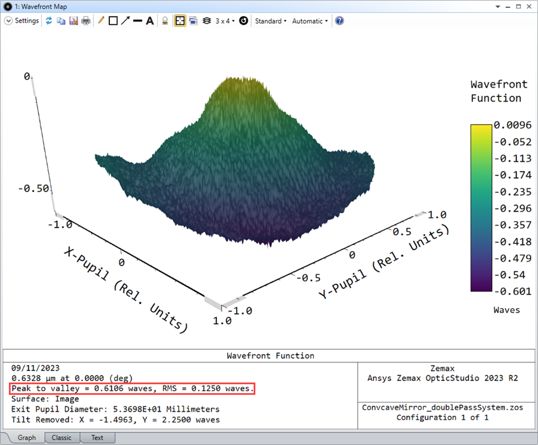Click the date 09/11/2023 text
The height and width of the screenshot is (445, 538).
coord(35,368)
